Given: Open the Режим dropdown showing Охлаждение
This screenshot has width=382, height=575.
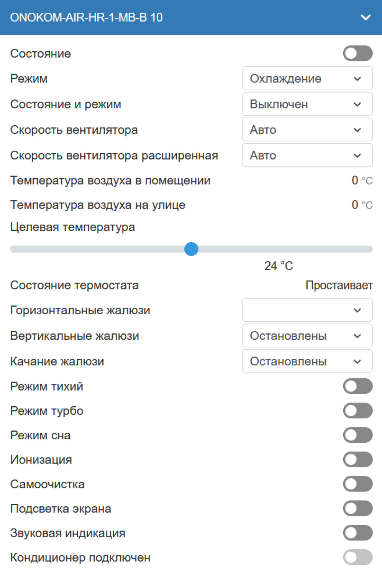Looking at the screenshot, I should click(x=307, y=79).
